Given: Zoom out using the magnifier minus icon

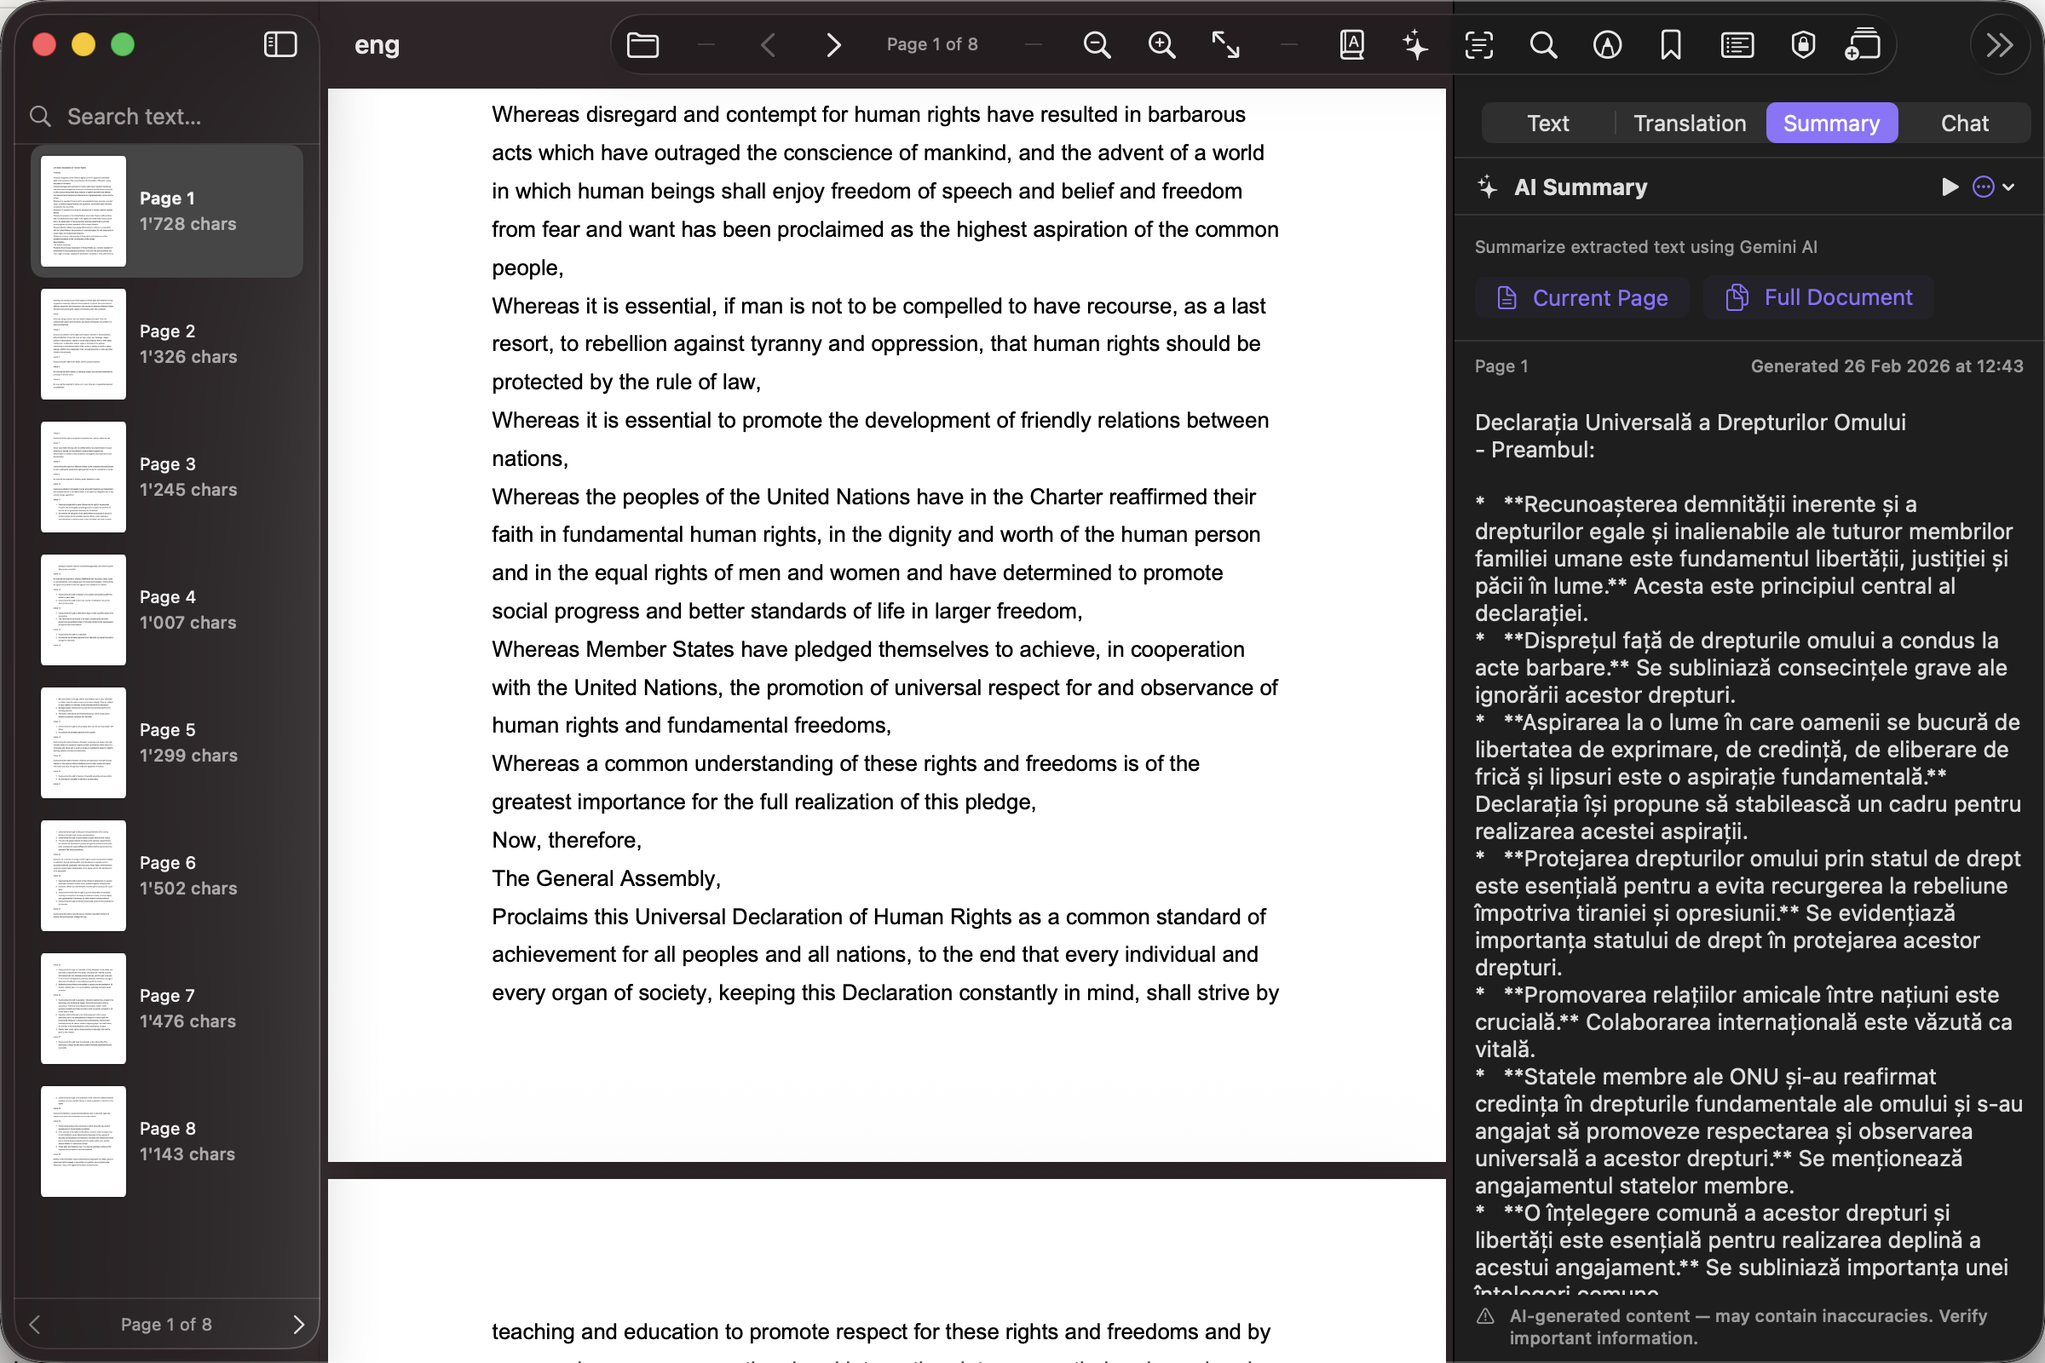Looking at the screenshot, I should tap(1097, 44).
